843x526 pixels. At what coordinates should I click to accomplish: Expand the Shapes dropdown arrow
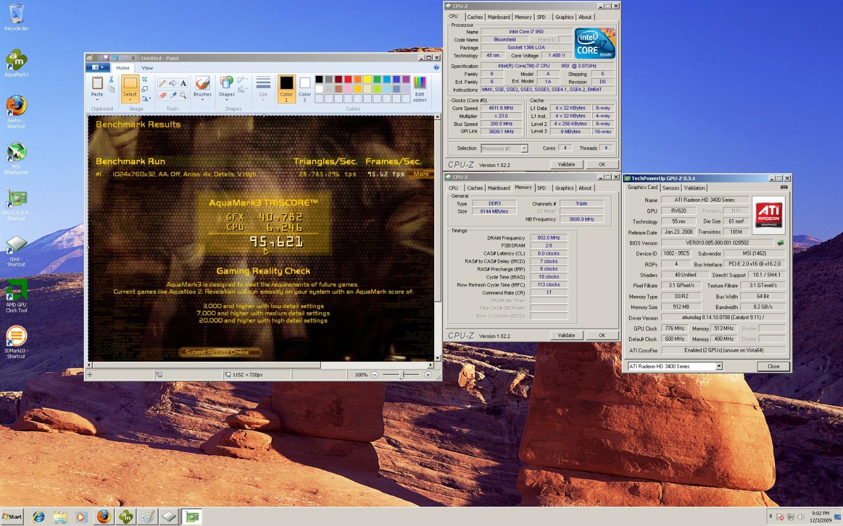pos(227,100)
